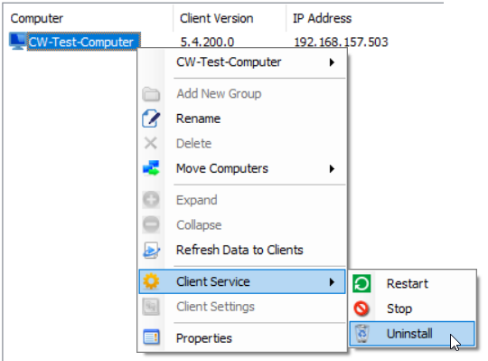Click the Move Computers arrows icon

[x=151, y=168]
